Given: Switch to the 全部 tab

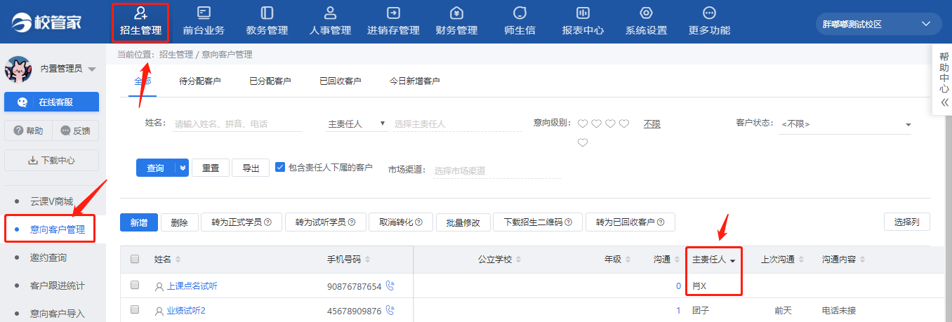Looking at the screenshot, I should click(143, 81).
